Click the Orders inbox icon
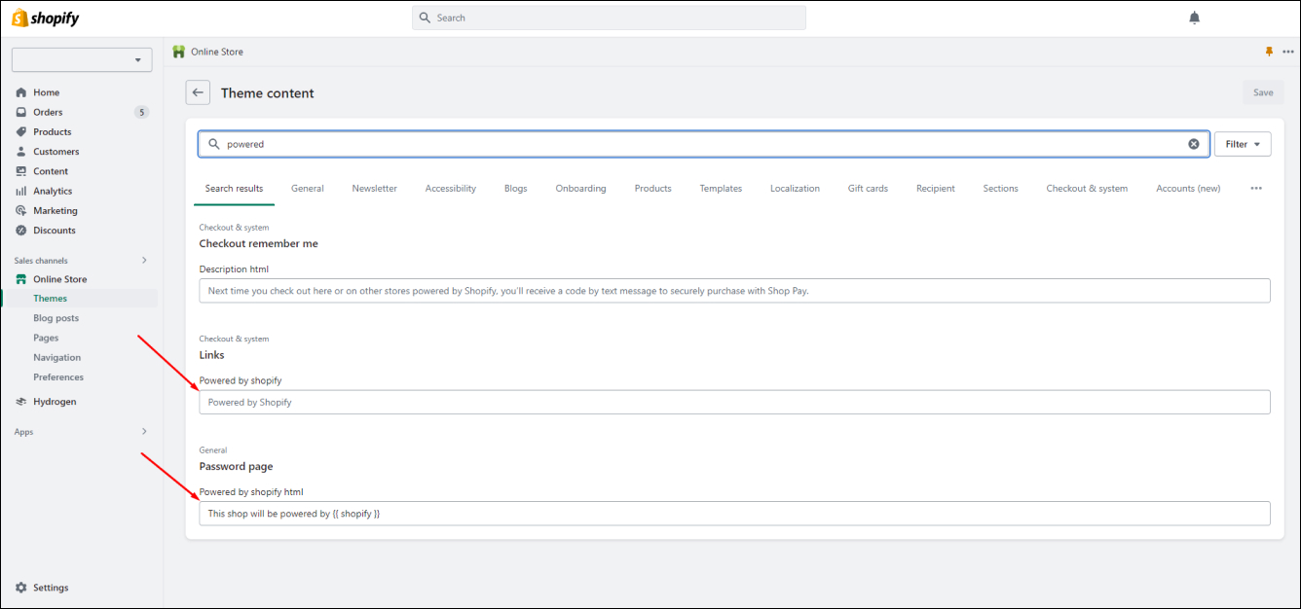This screenshot has height=609, width=1301. pos(21,112)
